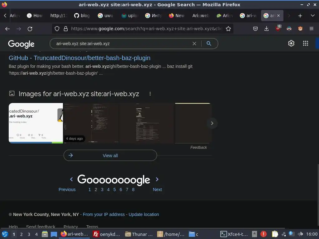Click the View all images button
319x239 pixels.
(110, 156)
